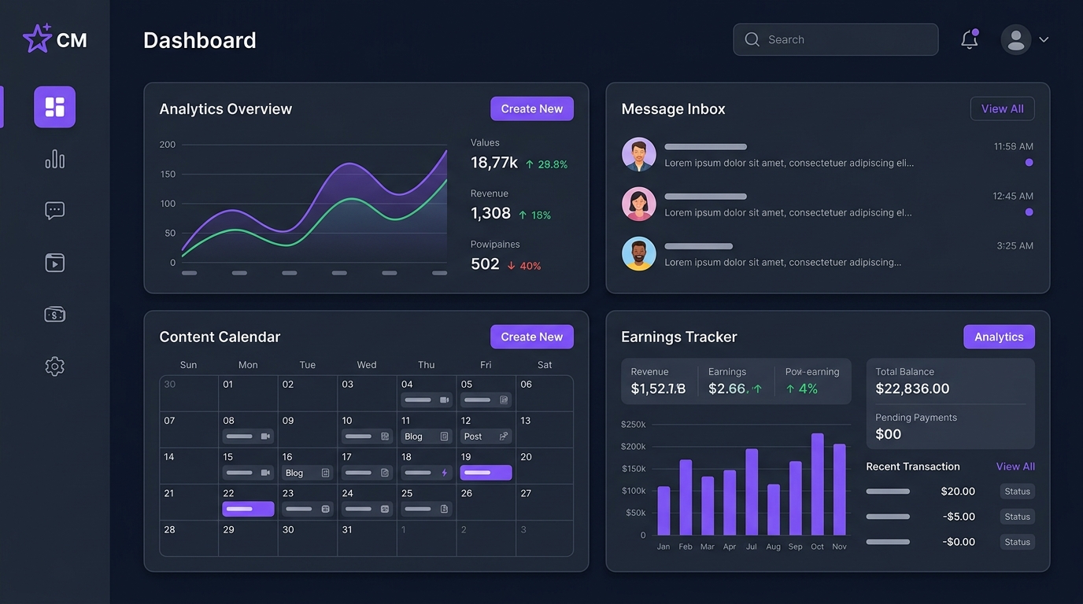This screenshot has width=1083, height=604.
Task: Click the Status badge for -$5.00 transaction
Action: [x=1017, y=517]
